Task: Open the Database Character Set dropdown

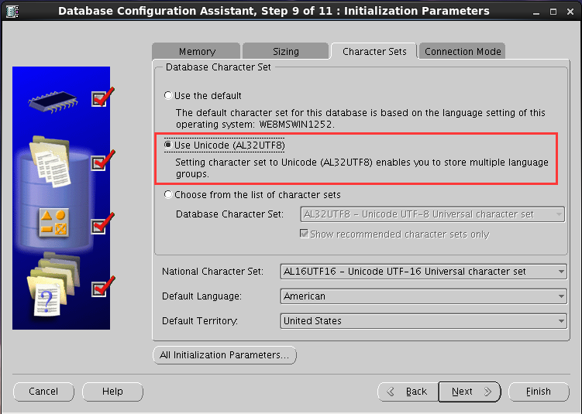Action: [x=432, y=214]
